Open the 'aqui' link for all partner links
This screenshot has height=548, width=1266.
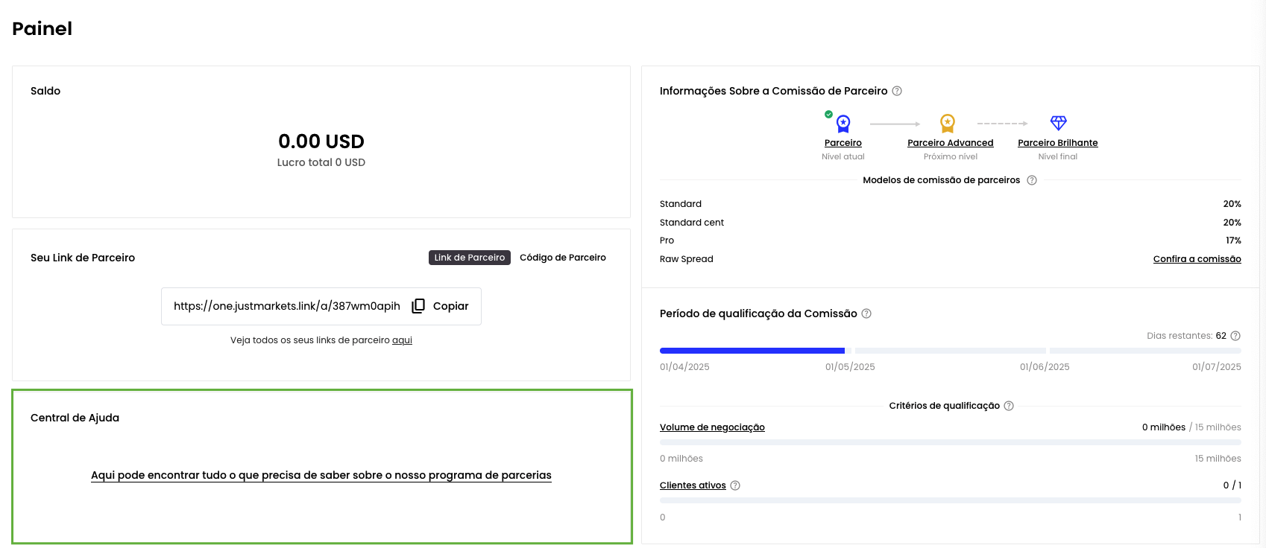[402, 340]
